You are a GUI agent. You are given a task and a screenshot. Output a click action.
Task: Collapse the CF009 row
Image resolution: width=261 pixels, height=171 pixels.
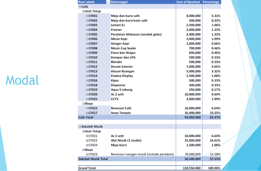87,53
